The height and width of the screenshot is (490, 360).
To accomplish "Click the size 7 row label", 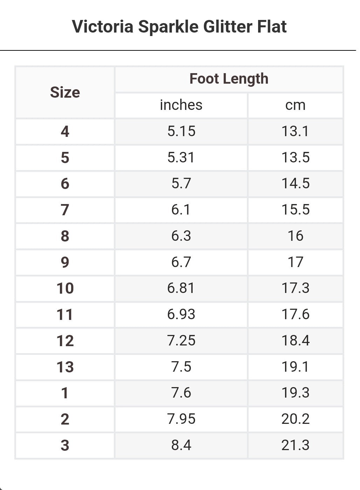I will point(65,210).
